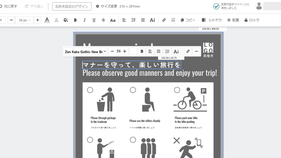This screenshot has height=158, width=281.
Task: Open the シャドウ shadow menu
Action: tap(212, 20)
